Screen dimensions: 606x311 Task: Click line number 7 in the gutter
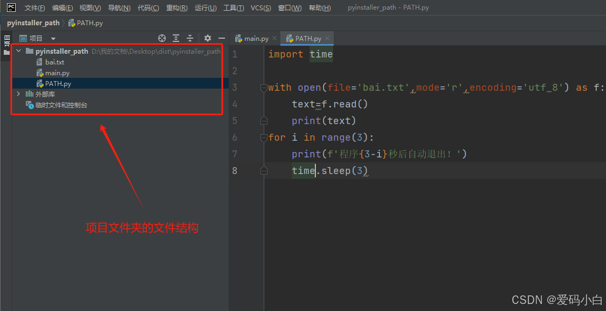(x=235, y=154)
